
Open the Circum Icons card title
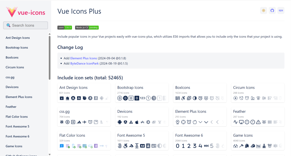point(244,88)
